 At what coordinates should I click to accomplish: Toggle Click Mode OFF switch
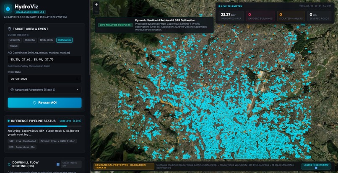[x=71, y=164]
